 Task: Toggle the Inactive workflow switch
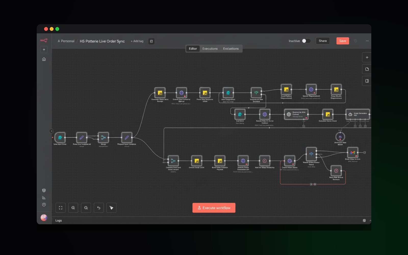point(306,41)
